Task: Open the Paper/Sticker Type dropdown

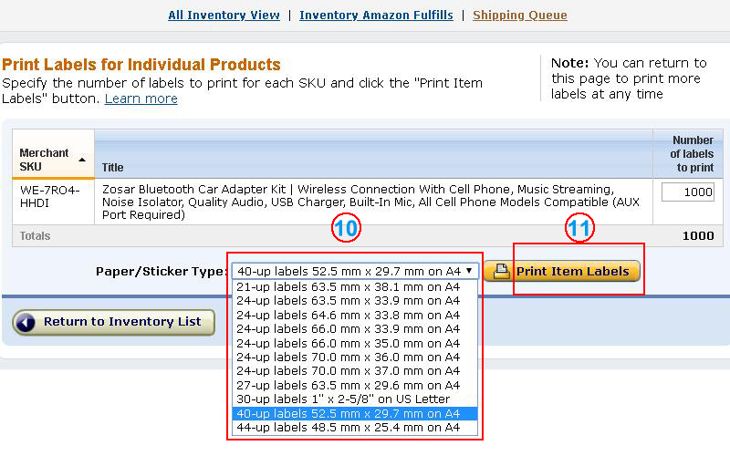Action: point(355,271)
